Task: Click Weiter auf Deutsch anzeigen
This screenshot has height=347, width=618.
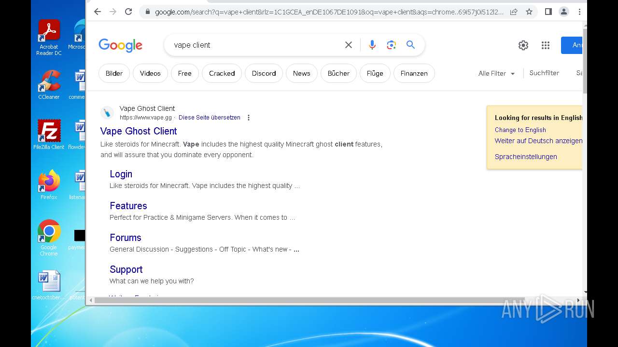Action: click(538, 141)
